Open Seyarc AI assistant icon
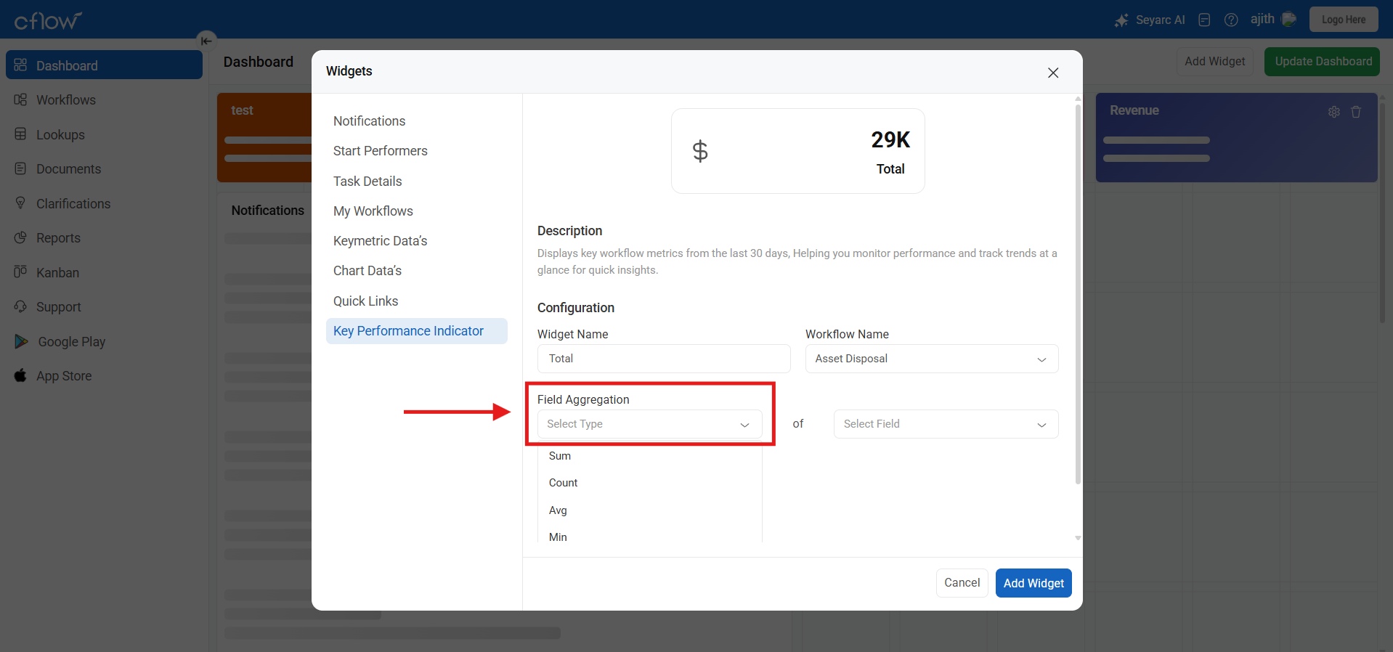 coord(1122,20)
